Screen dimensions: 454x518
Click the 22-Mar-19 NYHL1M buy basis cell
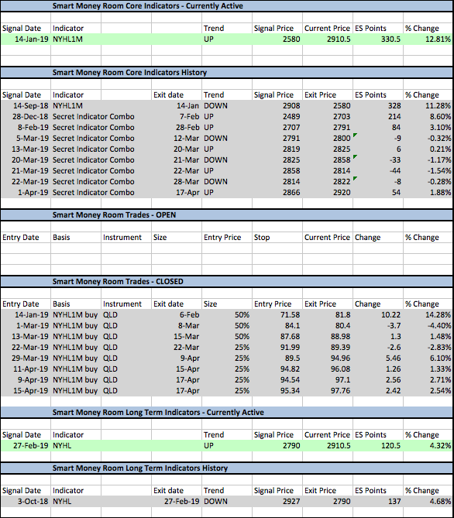click(x=76, y=348)
